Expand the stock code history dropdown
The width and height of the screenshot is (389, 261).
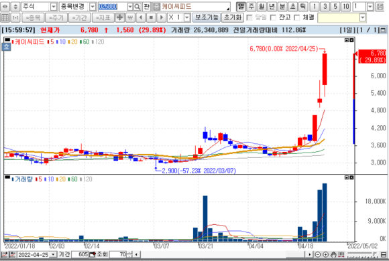point(130,7)
